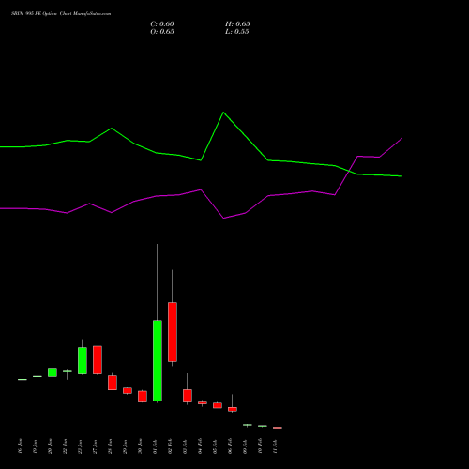
Task: Click the chart title text at top left
Action: coord(61,14)
